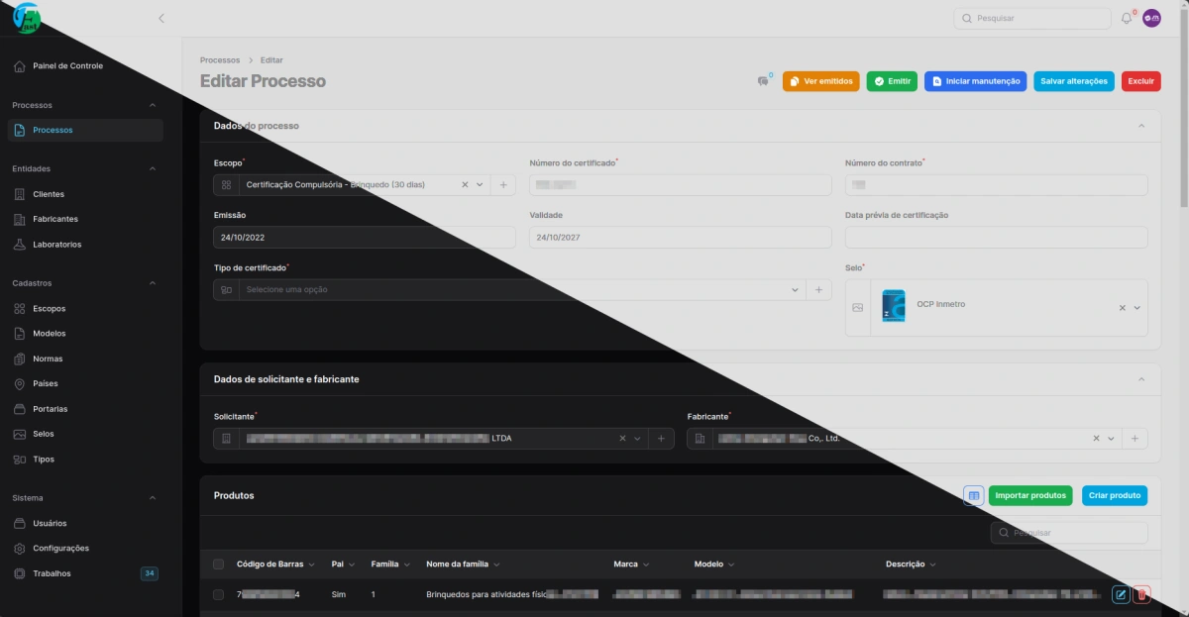Click the comments icon beside Ver emitidos

763,81
